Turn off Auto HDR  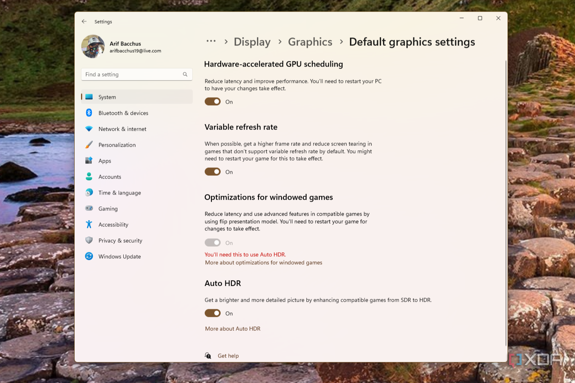[x=212, y=313]
